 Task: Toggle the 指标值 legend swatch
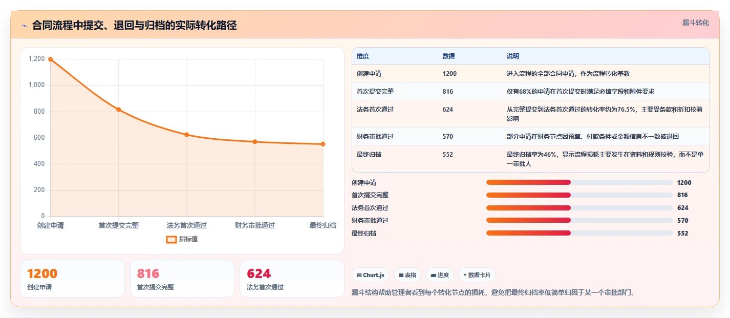[x=171, y=239]
